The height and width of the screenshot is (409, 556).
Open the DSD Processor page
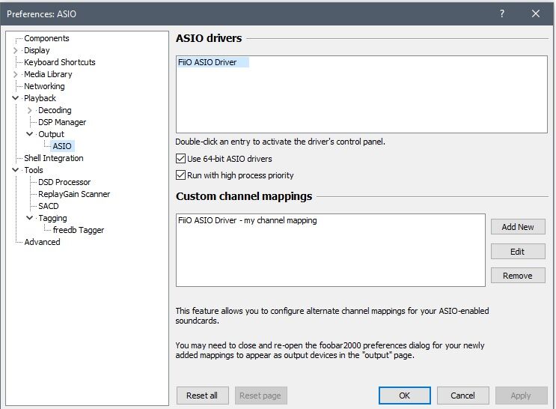[x=64, y=182]
